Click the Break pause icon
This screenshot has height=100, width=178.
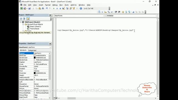click(57, 8)
